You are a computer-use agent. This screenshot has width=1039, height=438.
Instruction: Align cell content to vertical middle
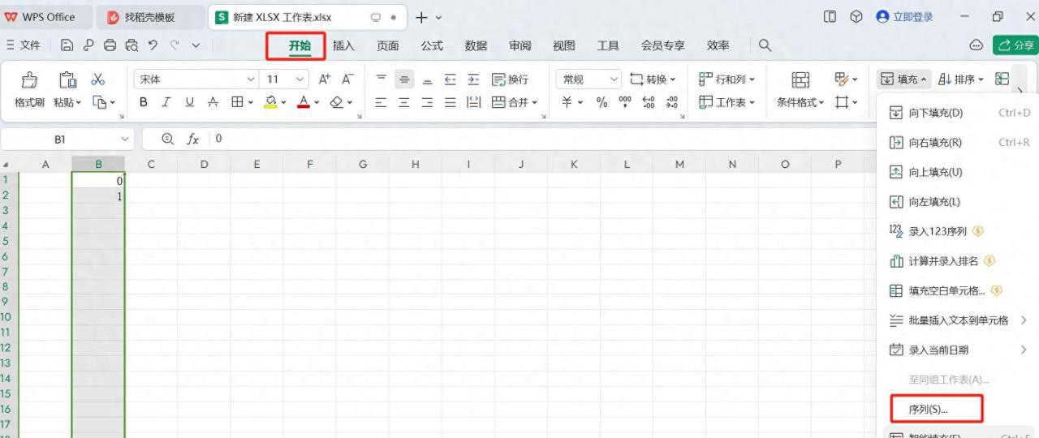[x=404, y=79]
